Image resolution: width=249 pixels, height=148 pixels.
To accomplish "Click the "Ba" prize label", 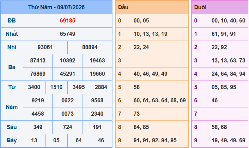I will click(12, 67).
